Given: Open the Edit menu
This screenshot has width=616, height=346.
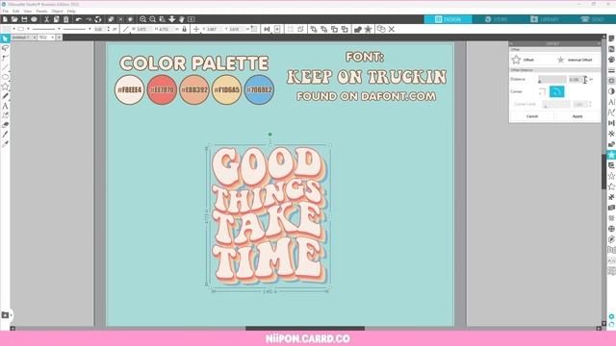Looking at the screenshot, I should (x=15, y=11).
